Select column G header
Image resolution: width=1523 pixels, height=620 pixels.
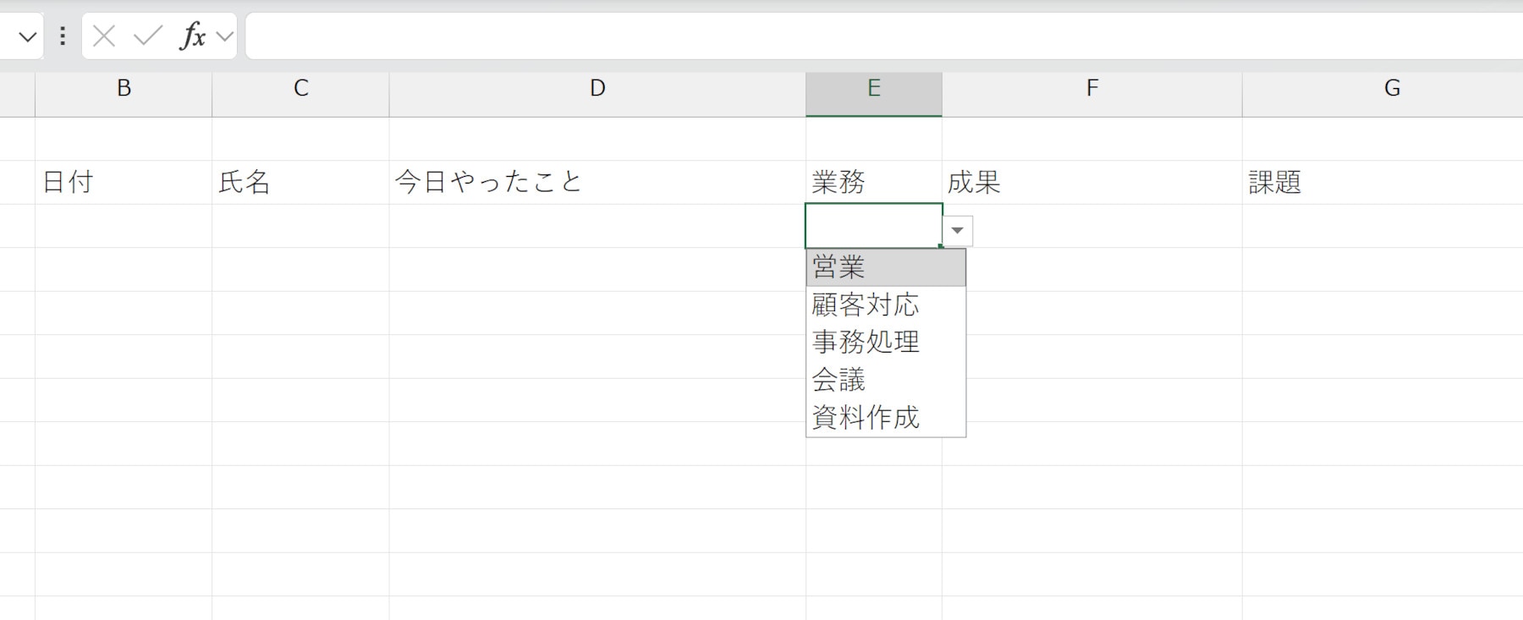(1392, 89)
